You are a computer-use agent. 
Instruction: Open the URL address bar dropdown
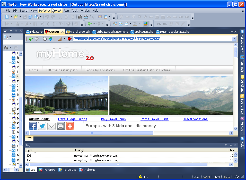(x=234, y=39)
